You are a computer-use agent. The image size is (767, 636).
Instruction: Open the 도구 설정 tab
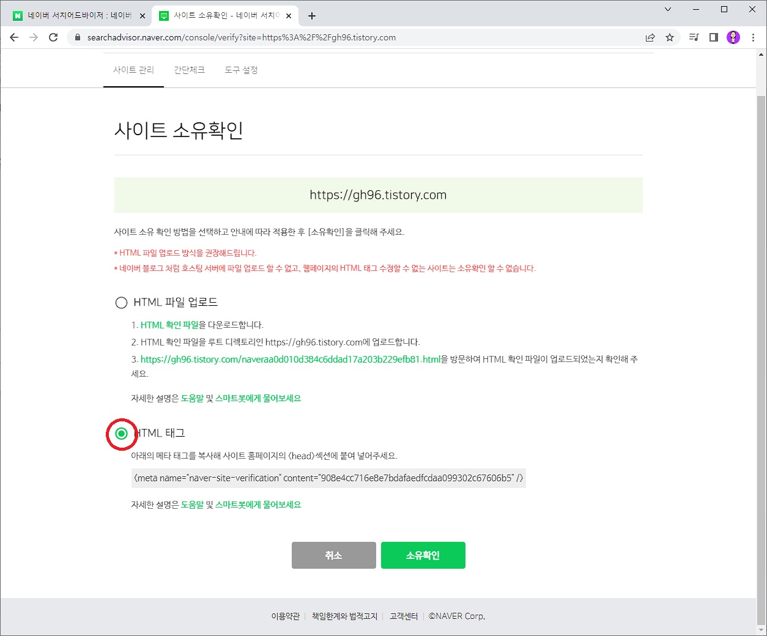241,70
